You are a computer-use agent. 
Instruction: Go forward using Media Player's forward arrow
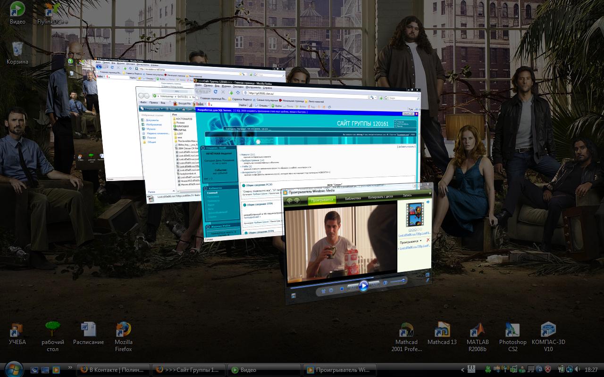click(x=297, y=201)
